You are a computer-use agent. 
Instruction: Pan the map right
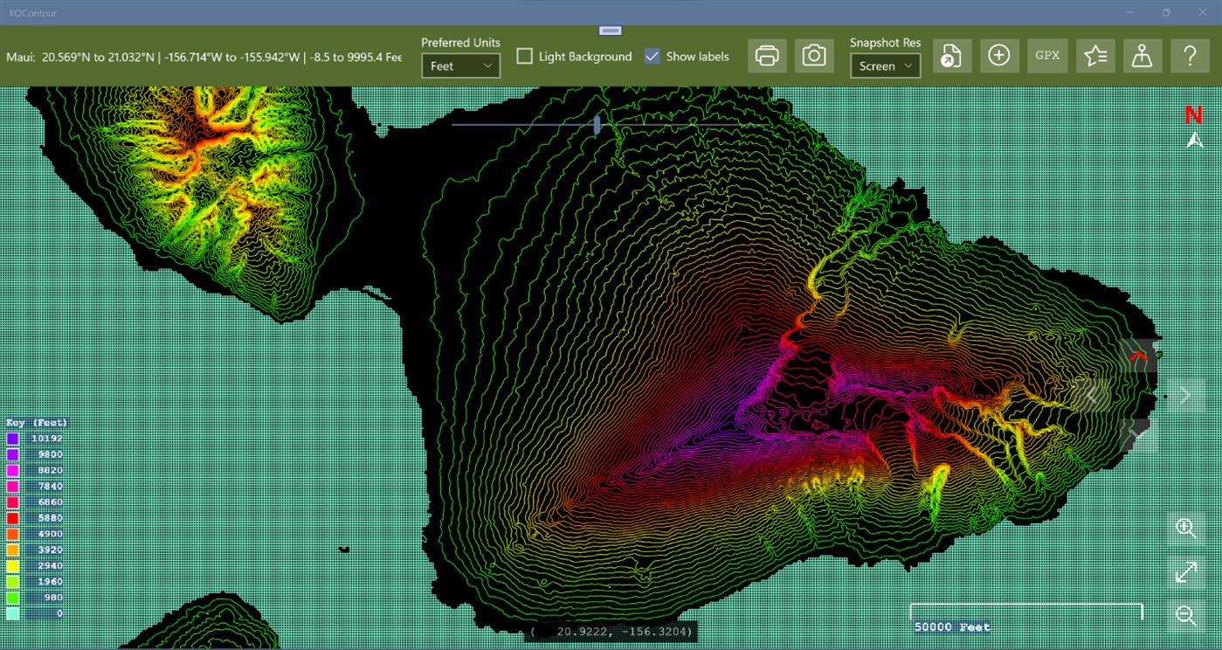[1185, 396]
